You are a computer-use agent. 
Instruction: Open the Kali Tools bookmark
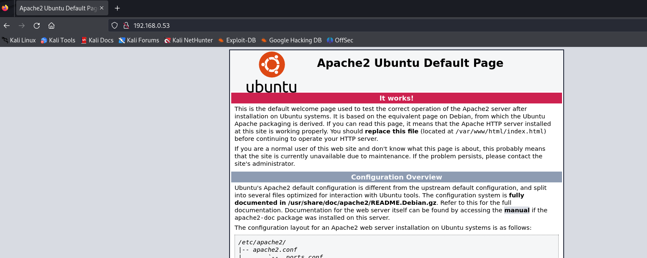pos(58,40)
